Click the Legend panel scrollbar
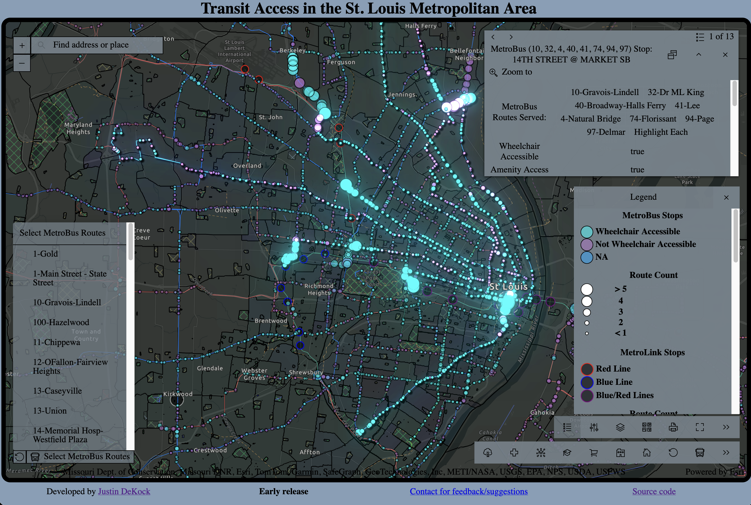The height and width of the screenshot is (505, 751). point(735,236)
